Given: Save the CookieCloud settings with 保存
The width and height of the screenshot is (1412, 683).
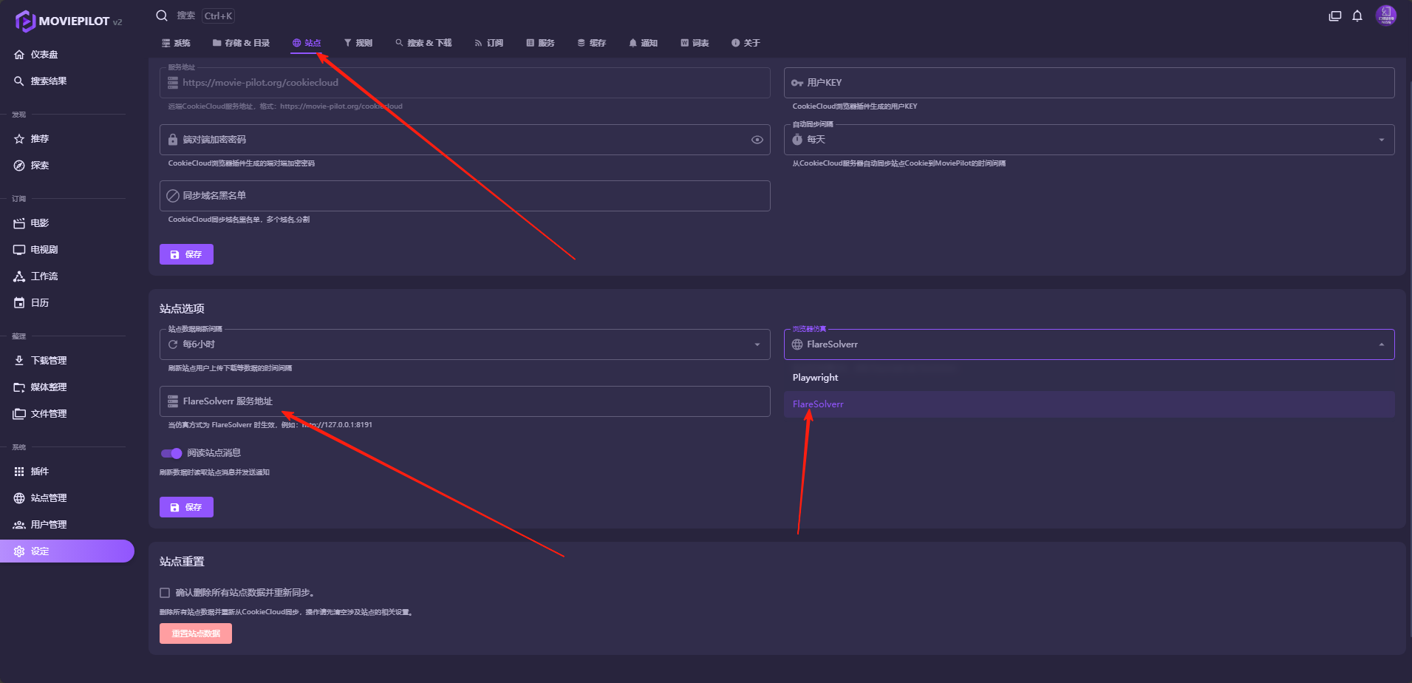Looking at the screenshot, I should 186,254.
